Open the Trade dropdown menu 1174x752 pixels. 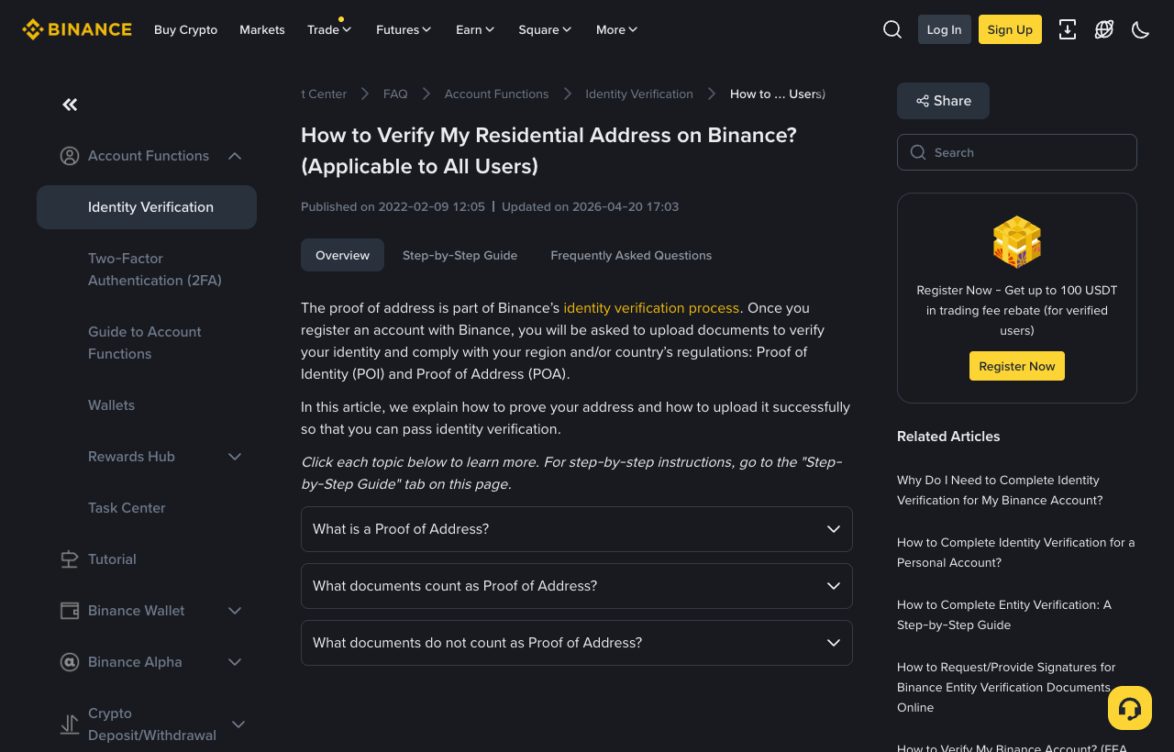pyautogui.click(x=330, y=29)
